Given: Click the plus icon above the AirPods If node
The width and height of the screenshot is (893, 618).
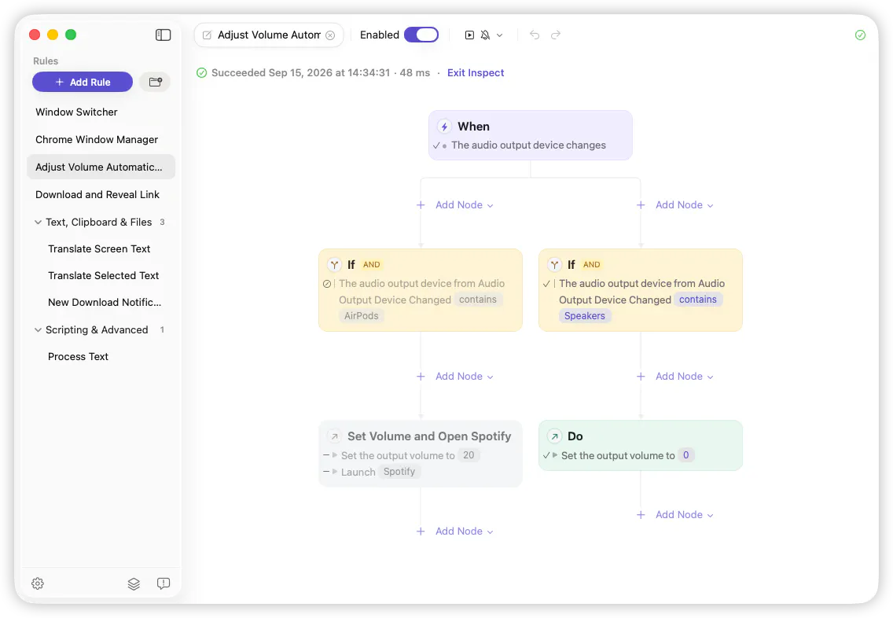Looking at the screenshot, I should (421, 205).
